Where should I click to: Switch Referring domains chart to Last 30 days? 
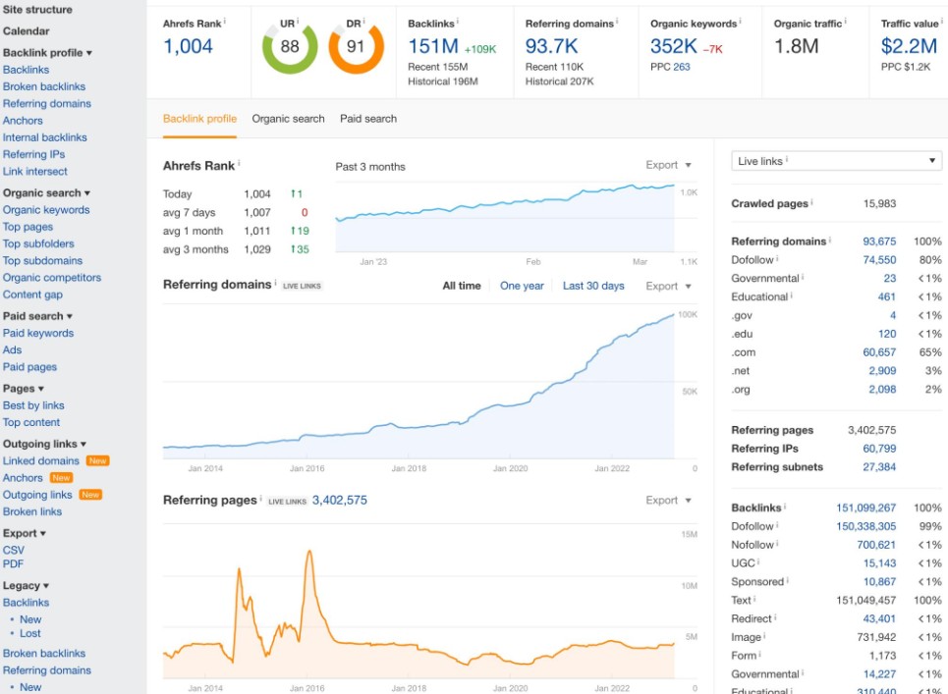pos(593,286)
